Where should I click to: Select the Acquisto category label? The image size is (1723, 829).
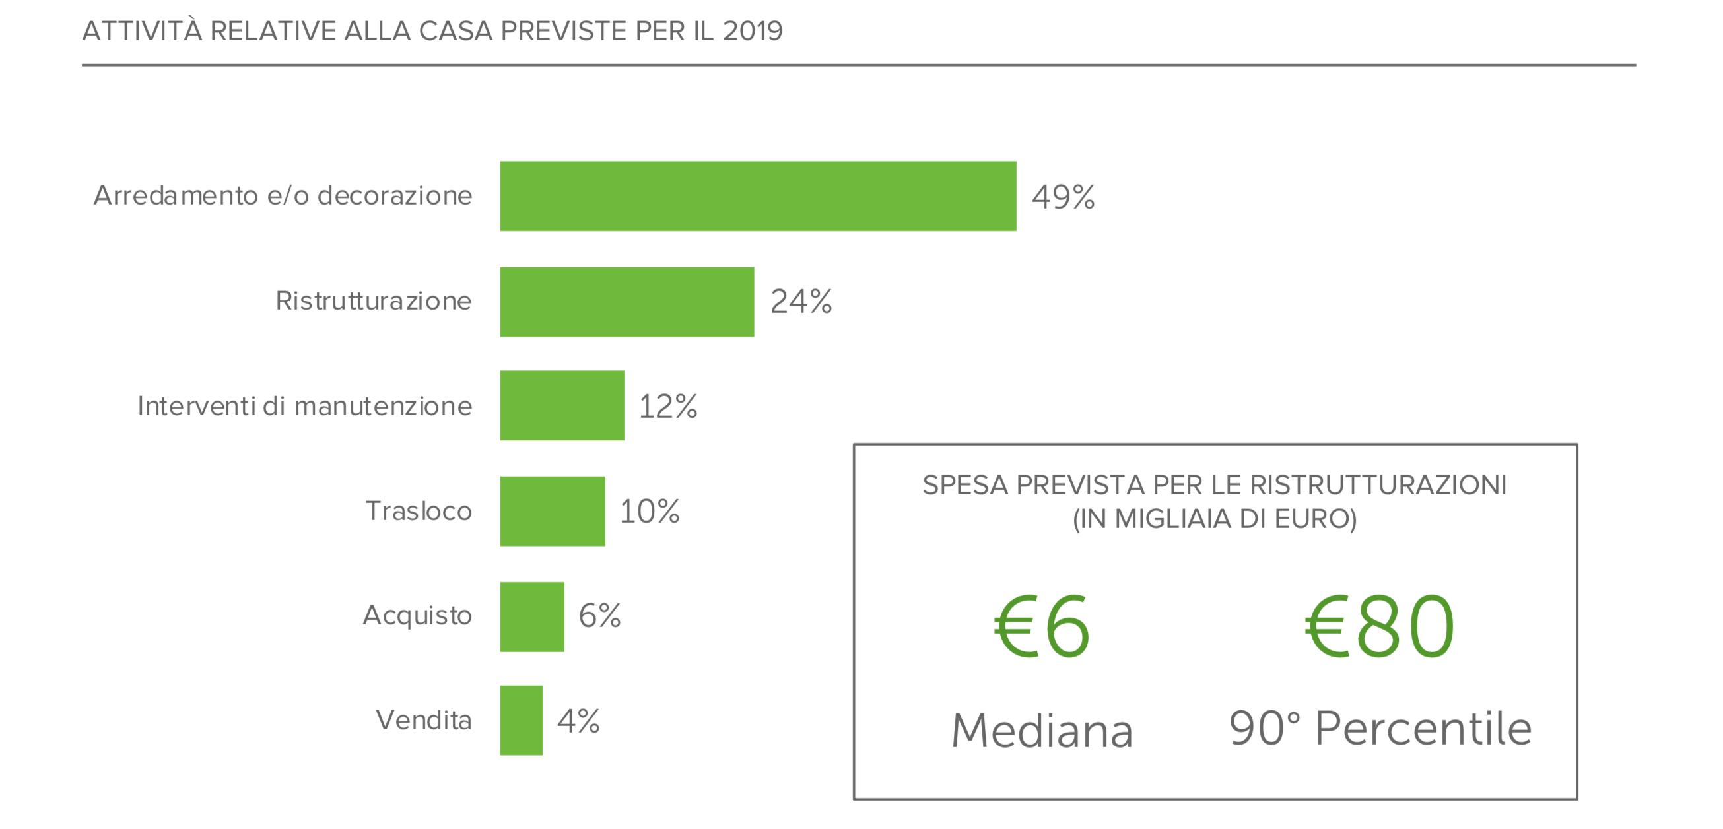click(x=417, y=615)
